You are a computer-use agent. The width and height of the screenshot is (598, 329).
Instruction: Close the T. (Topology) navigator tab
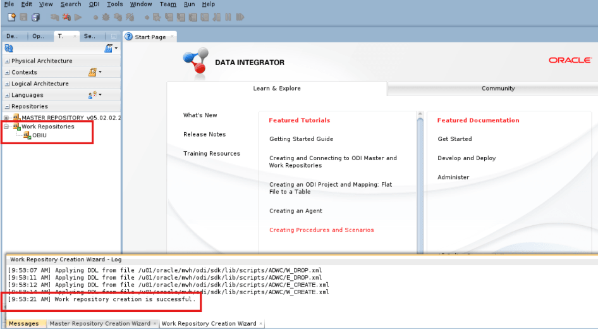click(x=75, y=36)
